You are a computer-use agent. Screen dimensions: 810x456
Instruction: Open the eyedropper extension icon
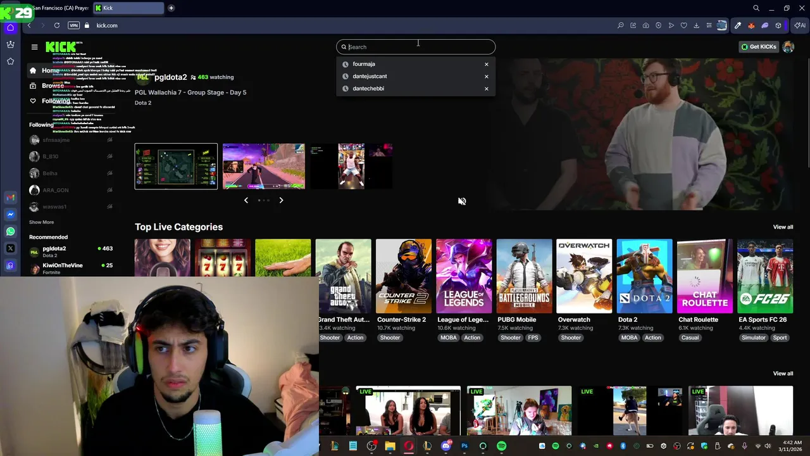pyautogui.click(x=738, y=25)
